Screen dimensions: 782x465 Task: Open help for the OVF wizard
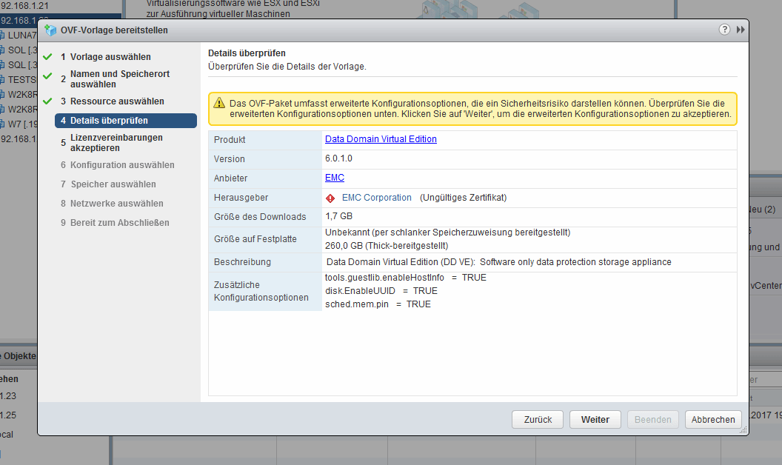725,30
